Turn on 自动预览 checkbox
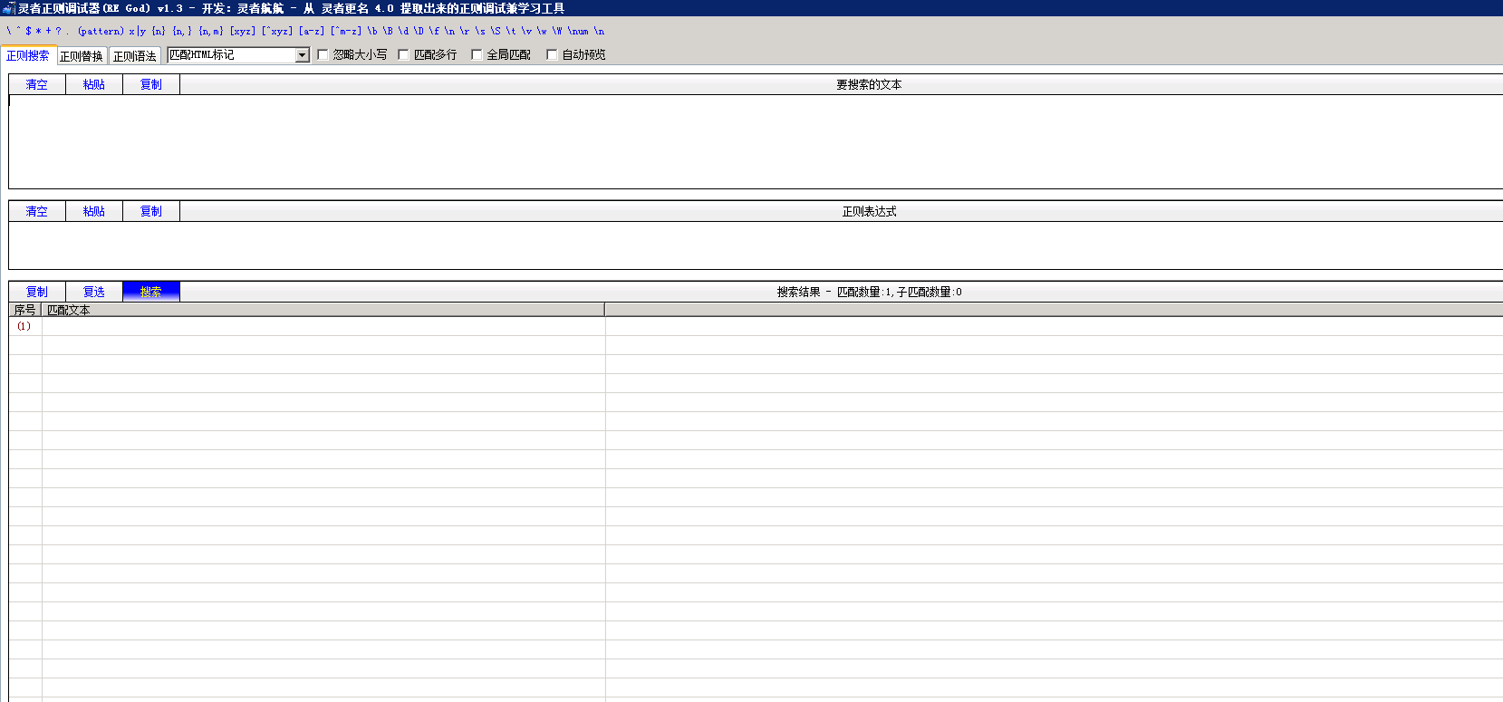The height and width of the screenshot is (702, 1503). (552, 55)
